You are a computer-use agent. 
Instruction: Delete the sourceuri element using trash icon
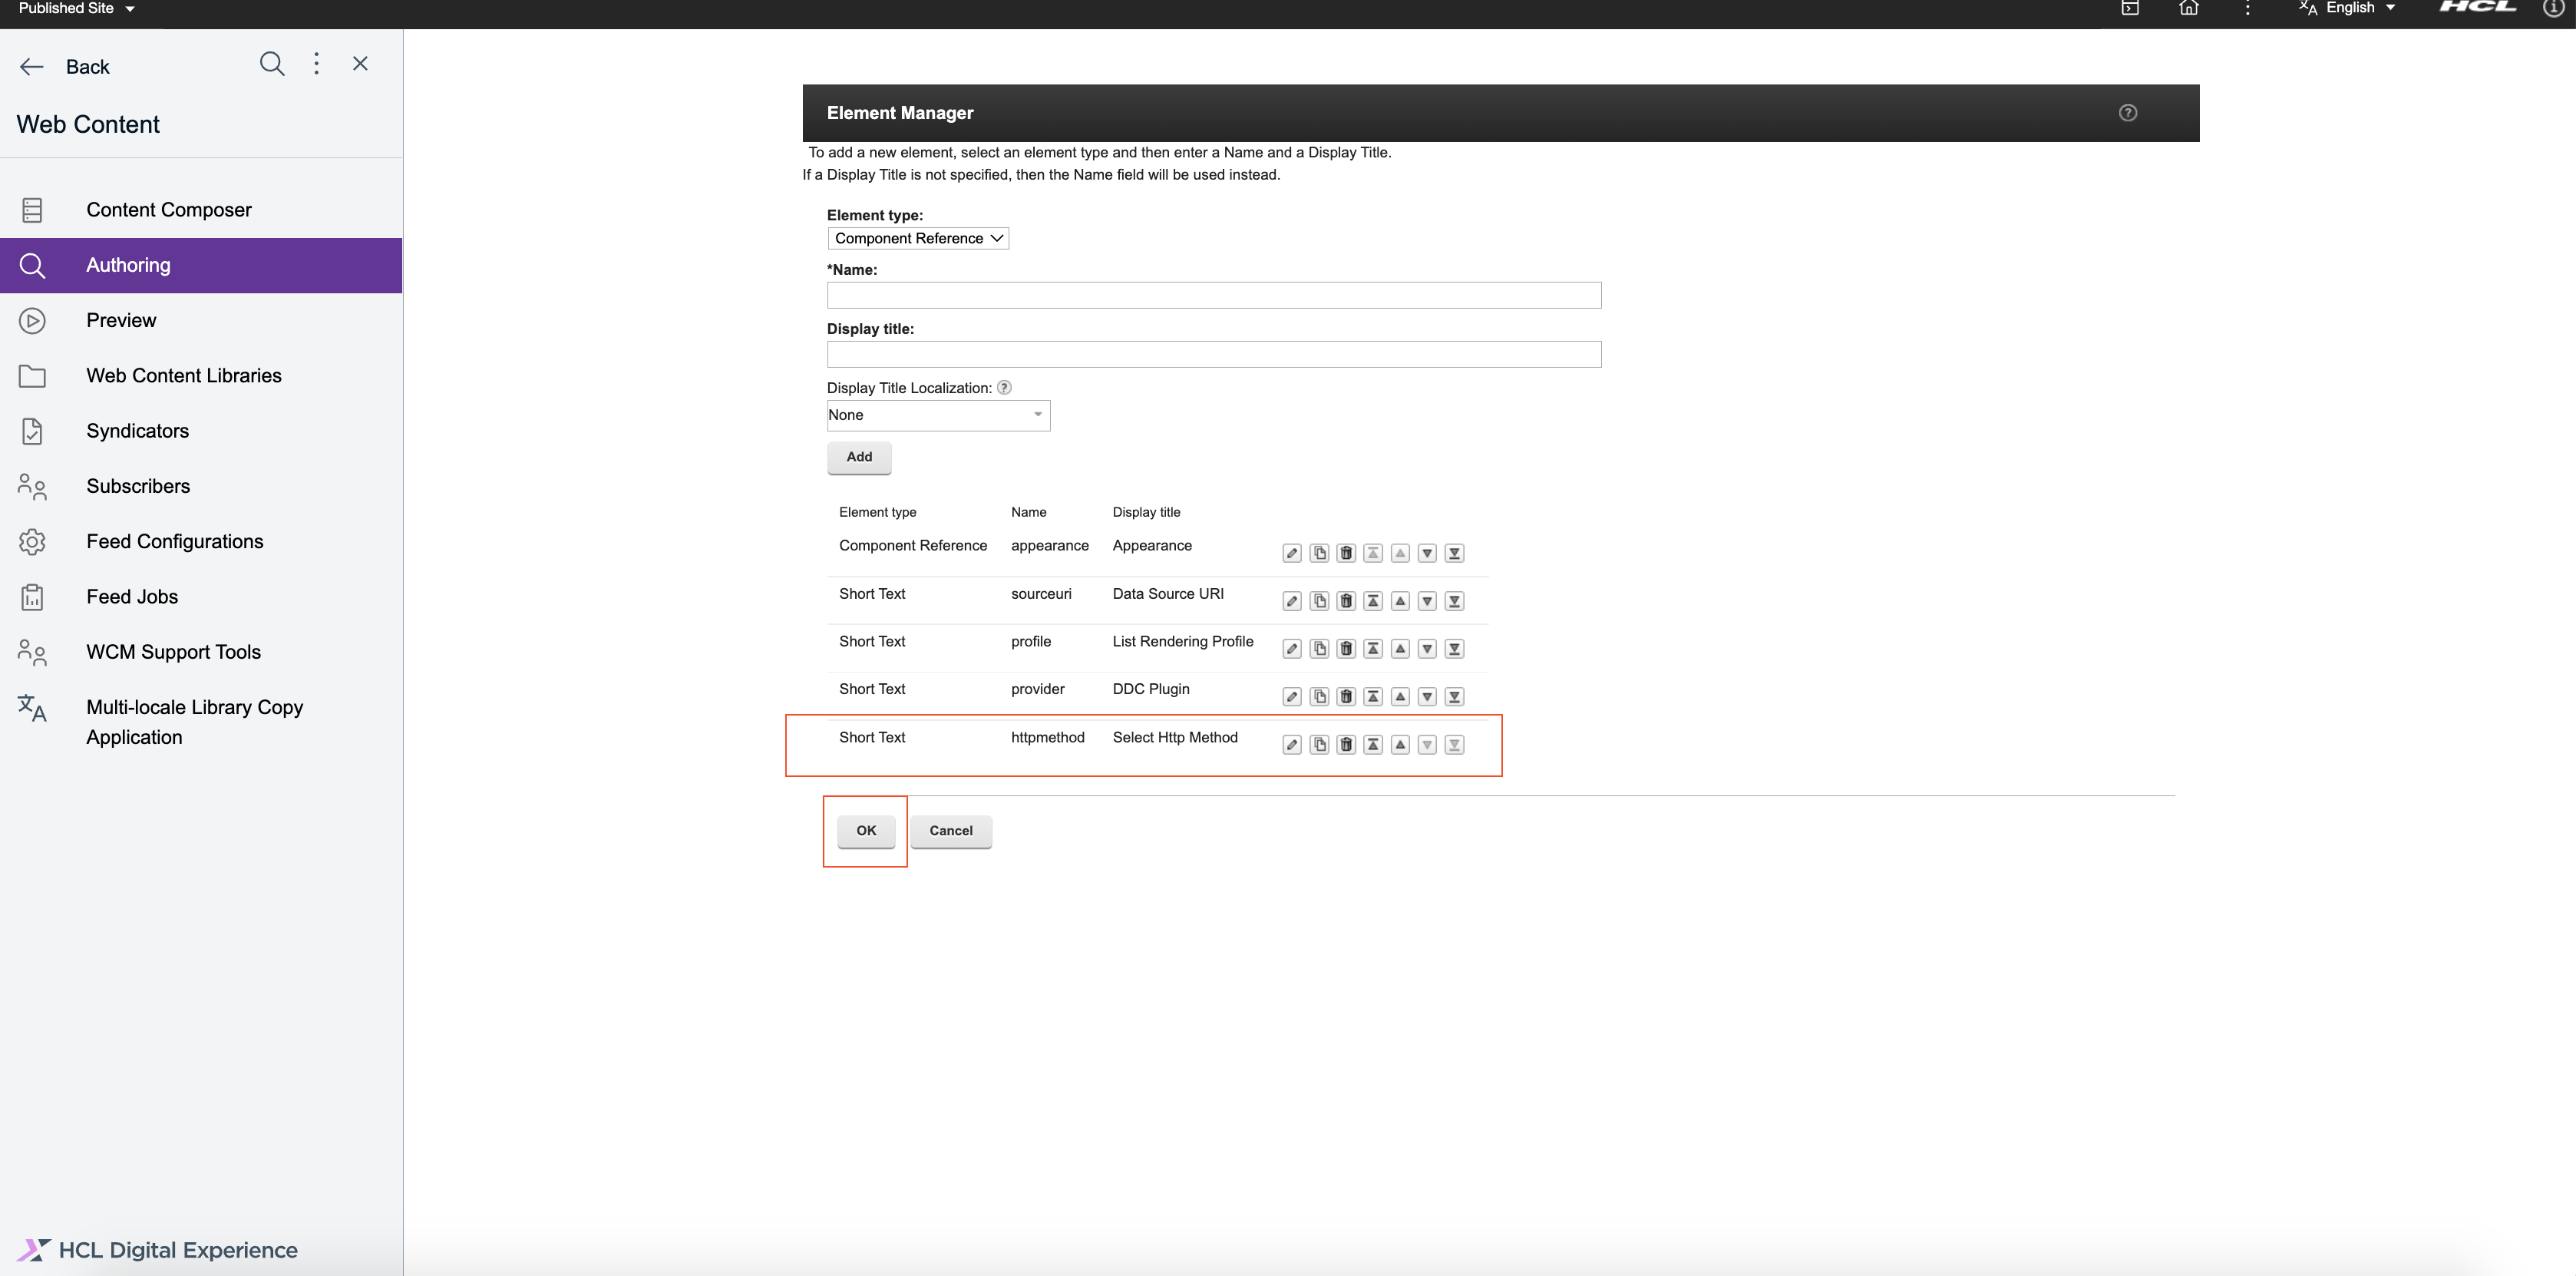coord(1346,600)
